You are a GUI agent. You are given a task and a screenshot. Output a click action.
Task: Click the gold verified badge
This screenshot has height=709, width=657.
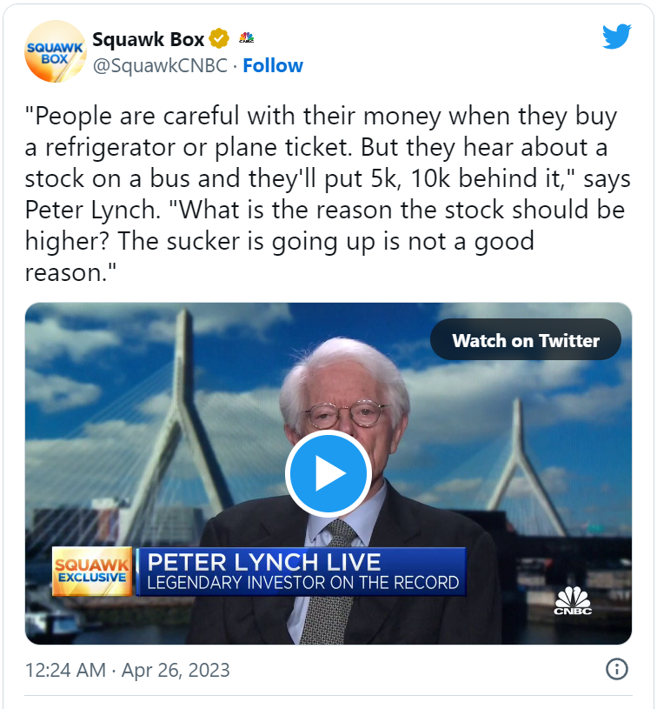click(219, 39)
